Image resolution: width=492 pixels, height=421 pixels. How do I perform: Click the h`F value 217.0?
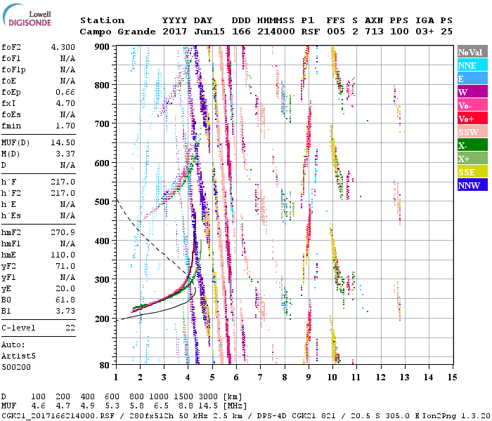tap(63, 182)
